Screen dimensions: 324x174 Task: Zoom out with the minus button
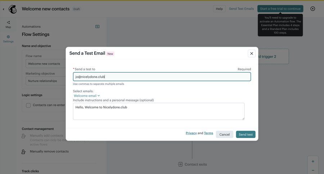pos(313,170)
